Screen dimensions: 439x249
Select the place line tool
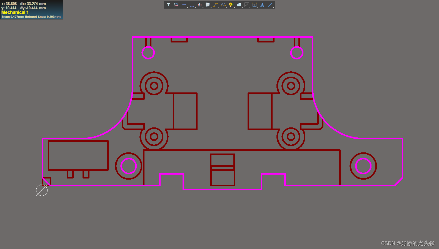click(x=270, y=5)
